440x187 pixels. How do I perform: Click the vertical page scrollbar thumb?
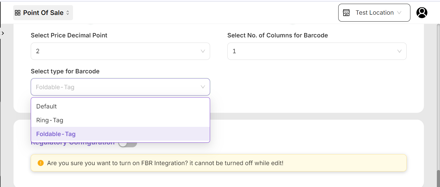pos(438,178)
